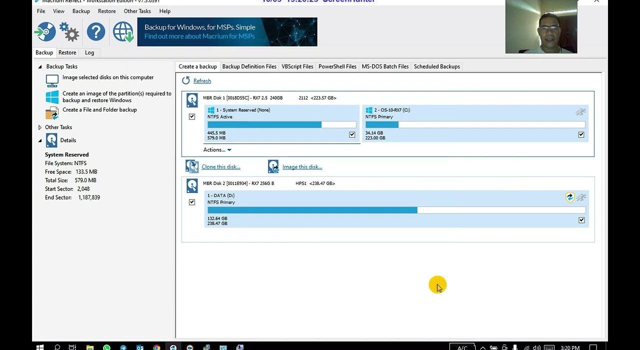Click the Macrium for MSPs banner
Image resolution: width=640 pixels, height=350 pixels.
click(x=227, y=32)
